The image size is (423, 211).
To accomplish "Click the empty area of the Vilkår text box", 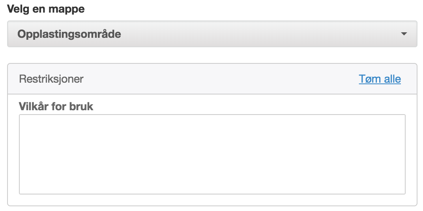I will (212, 154).
